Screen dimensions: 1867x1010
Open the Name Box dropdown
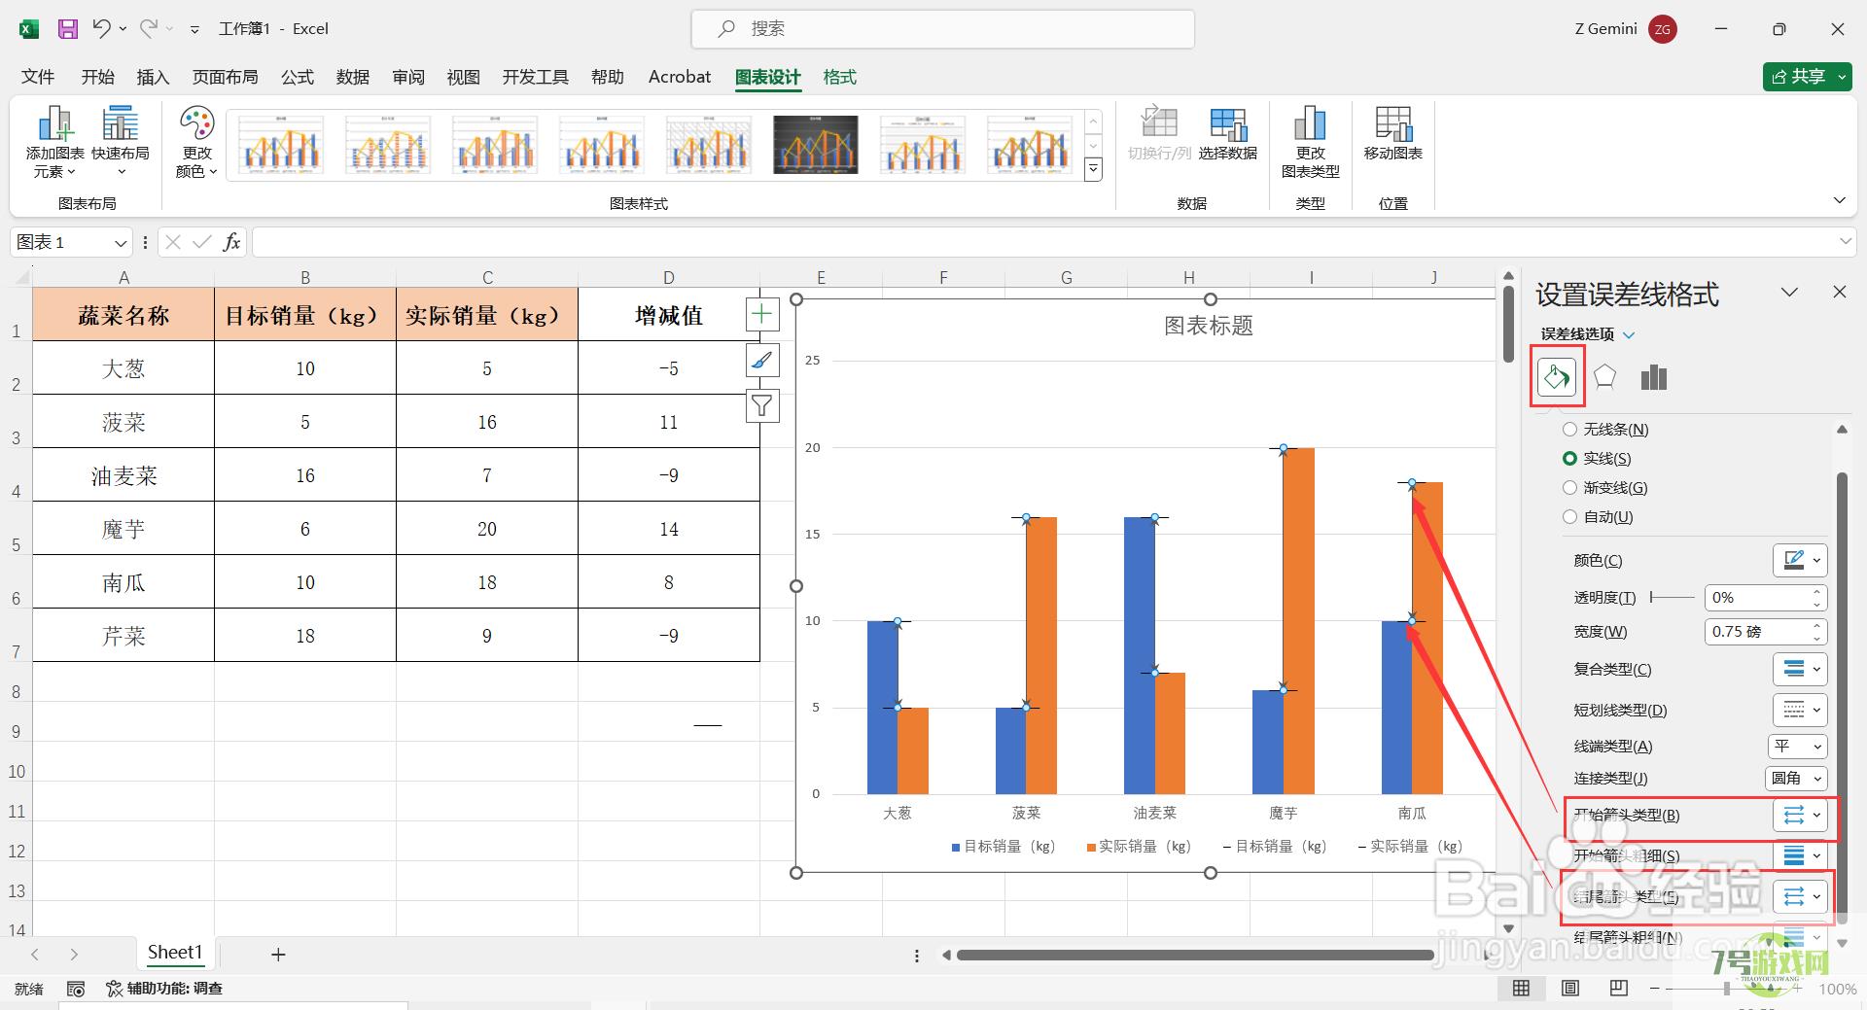click(121, 243)
